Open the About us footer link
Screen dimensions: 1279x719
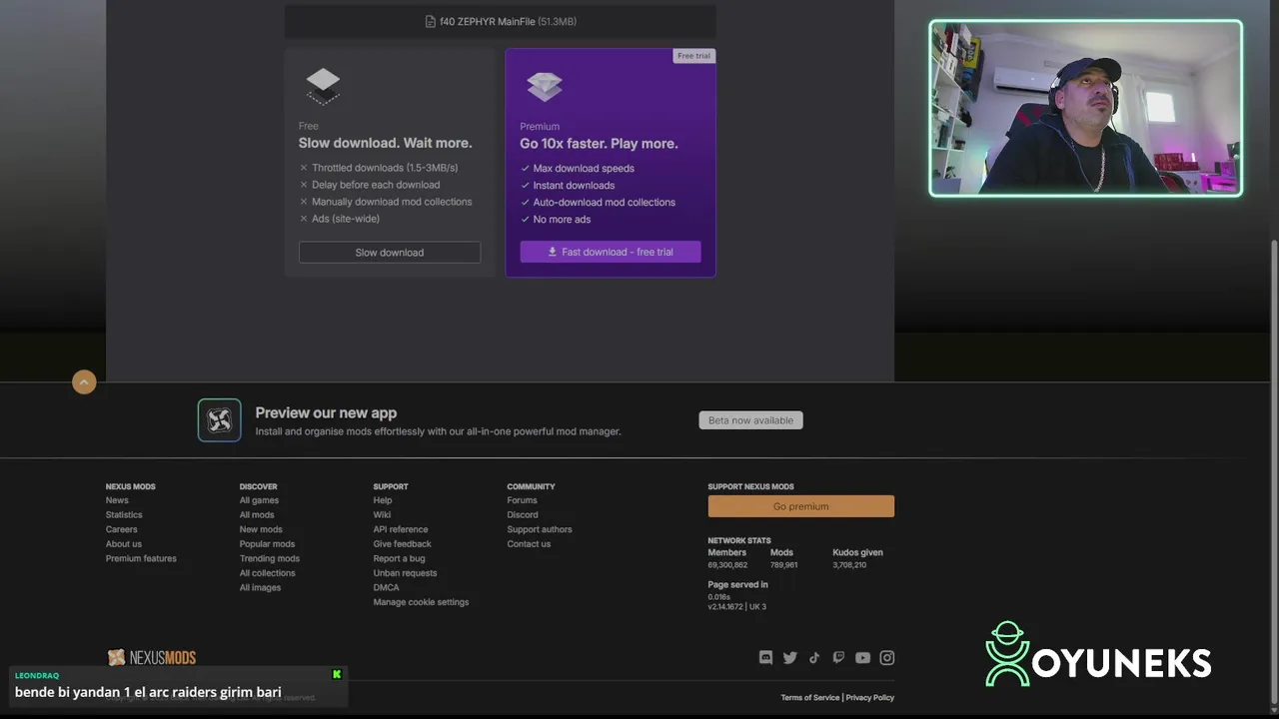pyautogui.click(x=124, y=544)
